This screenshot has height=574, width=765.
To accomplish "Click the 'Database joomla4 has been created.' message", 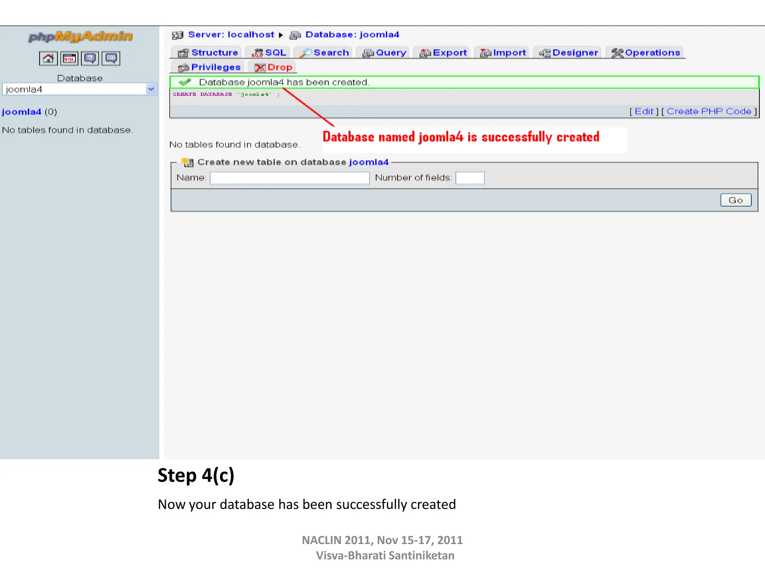I will [x=284, y=82].
